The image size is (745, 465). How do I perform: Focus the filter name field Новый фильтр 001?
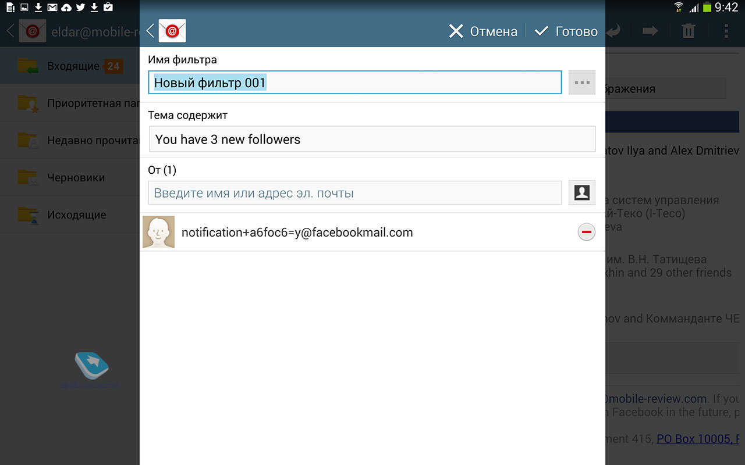tap(355, 83)
